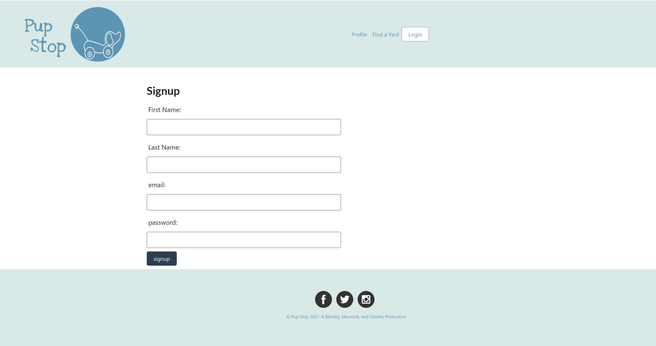The width and height of the screenshot is (656, 346).
Task: Click the Login navbar button
Action: [414, 34]
